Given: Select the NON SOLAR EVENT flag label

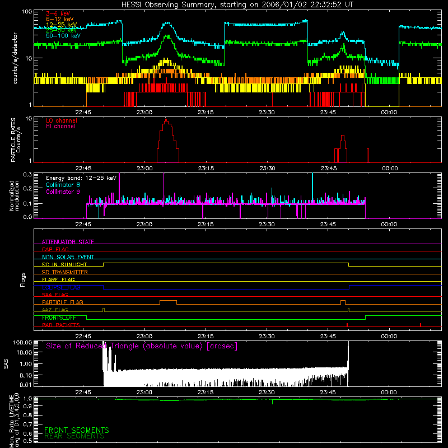Looking at the screenshot, I should coord(68,257).
